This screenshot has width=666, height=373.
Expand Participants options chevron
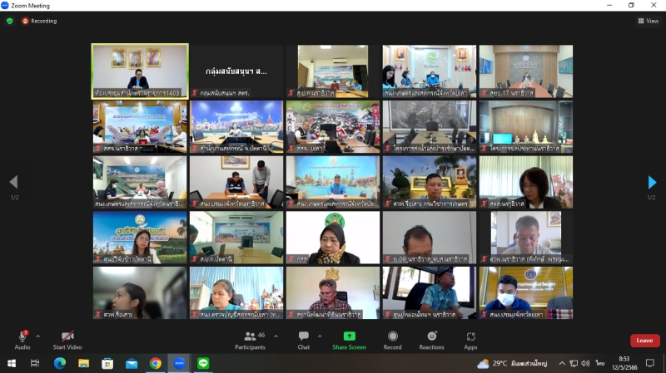275,336
